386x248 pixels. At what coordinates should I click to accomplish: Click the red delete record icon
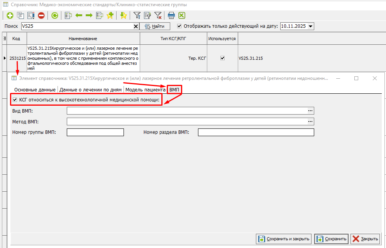41,15
